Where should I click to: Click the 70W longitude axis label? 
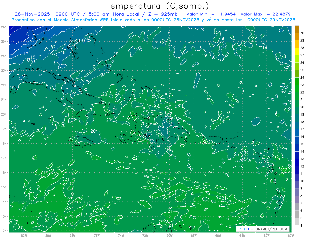coord(169,235)
